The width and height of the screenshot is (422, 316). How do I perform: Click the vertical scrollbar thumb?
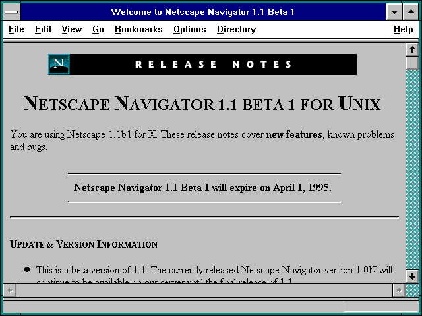click(412, 63)
